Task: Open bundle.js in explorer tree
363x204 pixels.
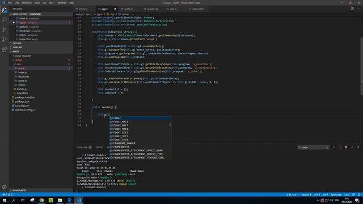Action: click(x=41, y=89)
